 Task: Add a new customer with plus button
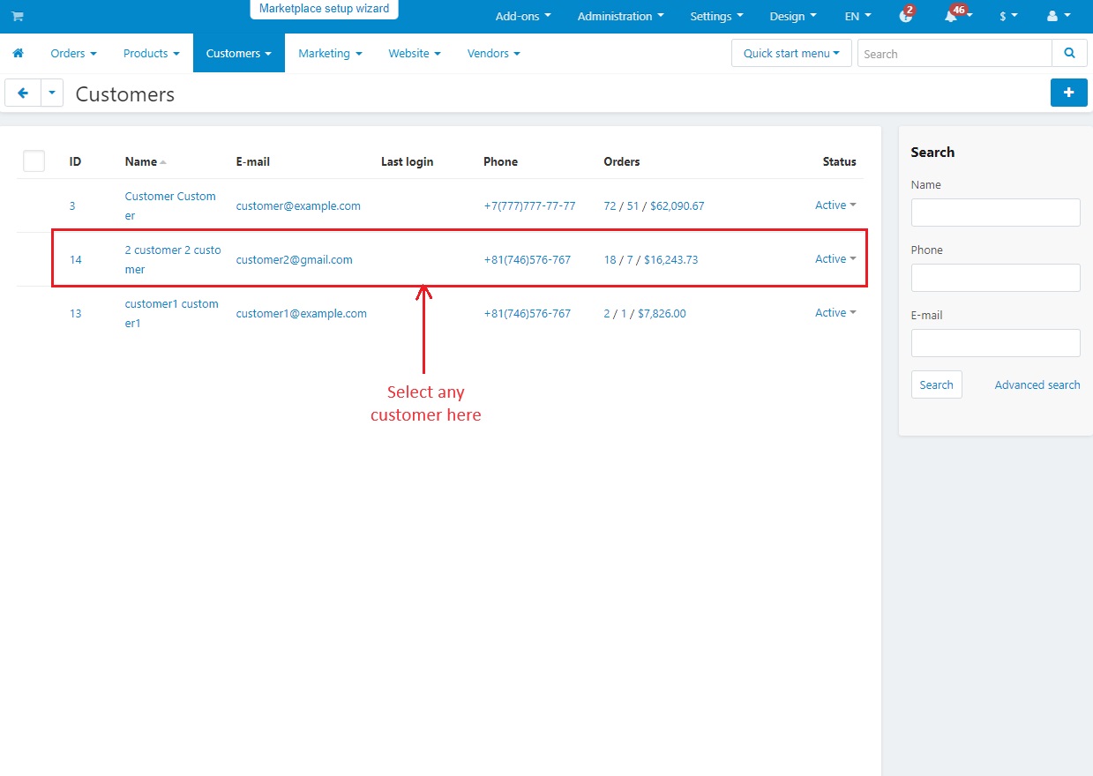pyautogui.click(x=1068, y=93)
